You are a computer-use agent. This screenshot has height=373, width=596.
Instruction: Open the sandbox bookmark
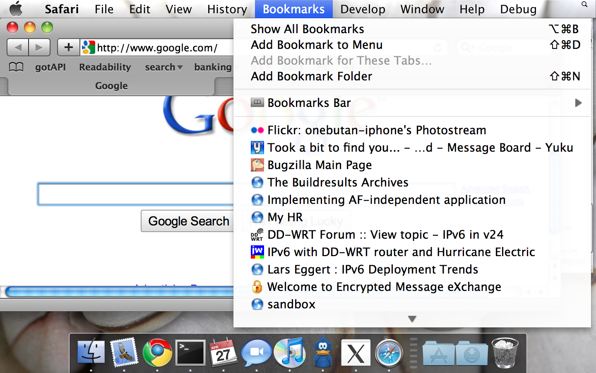click(412, 304)
